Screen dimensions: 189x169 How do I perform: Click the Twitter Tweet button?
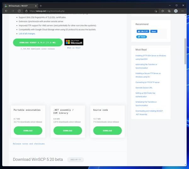(141, 37)
